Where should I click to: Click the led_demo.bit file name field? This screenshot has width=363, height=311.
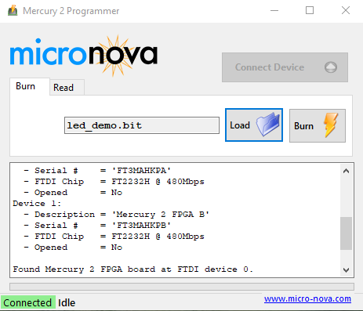tap(142, 125)
